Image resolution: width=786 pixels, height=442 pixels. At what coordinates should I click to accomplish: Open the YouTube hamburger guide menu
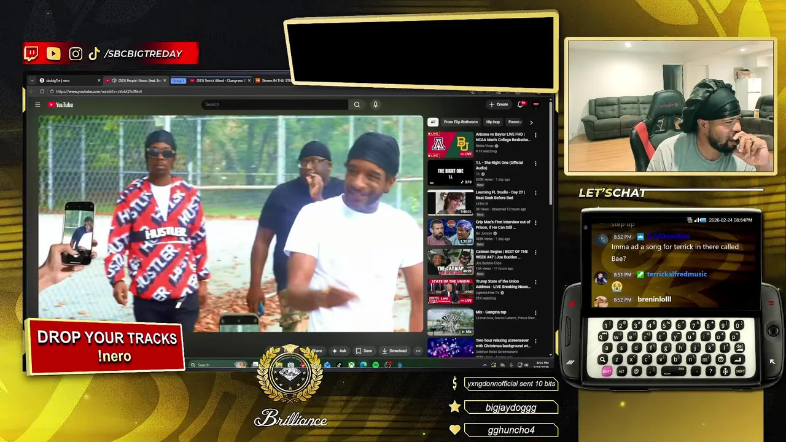pyautogui.click(x=37, y=105)
